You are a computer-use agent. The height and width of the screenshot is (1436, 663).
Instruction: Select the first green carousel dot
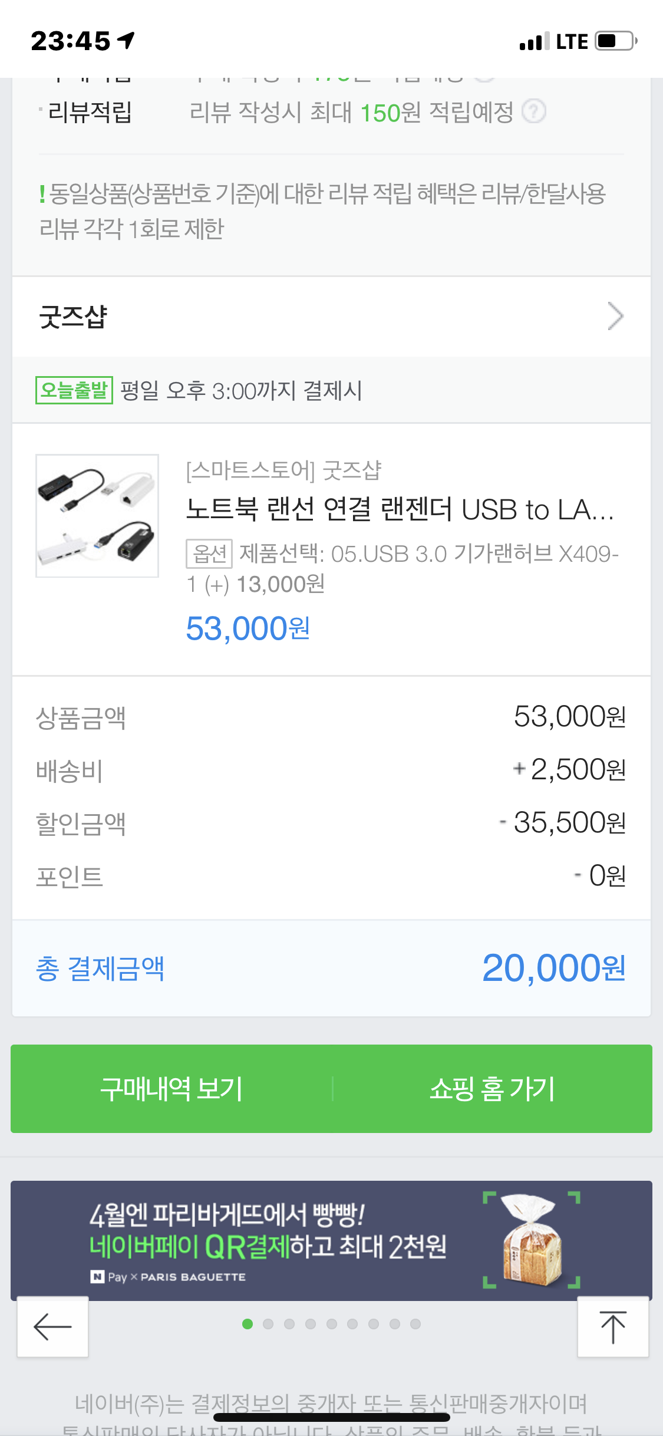pos(248,1324)
